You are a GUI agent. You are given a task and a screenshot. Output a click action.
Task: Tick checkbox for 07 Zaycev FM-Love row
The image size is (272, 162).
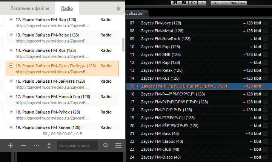[x=265, y=23]
